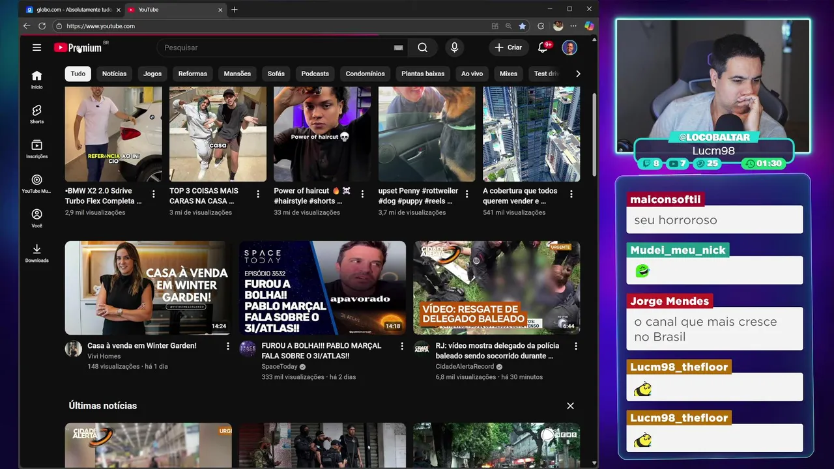Go back with browser back arrow
Screen dimensions: 834x469
26,26
